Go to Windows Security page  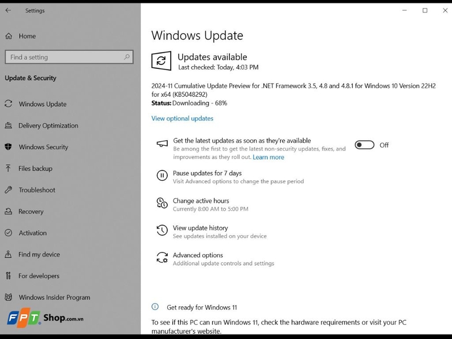tap(44, 147)
